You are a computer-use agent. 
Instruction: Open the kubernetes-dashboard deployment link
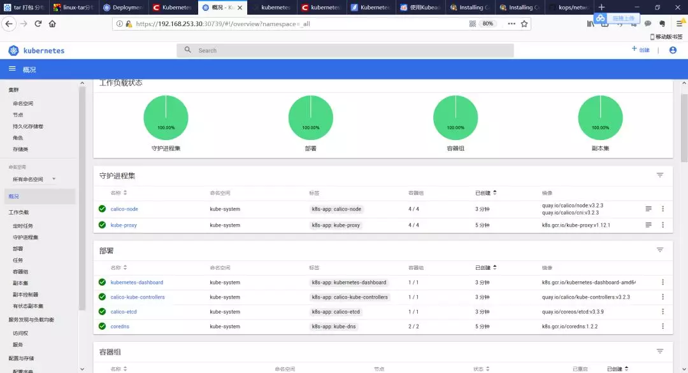[x=137, y=282]
